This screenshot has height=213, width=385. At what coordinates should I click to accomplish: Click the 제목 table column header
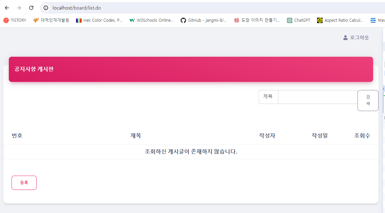coord(135,136)
